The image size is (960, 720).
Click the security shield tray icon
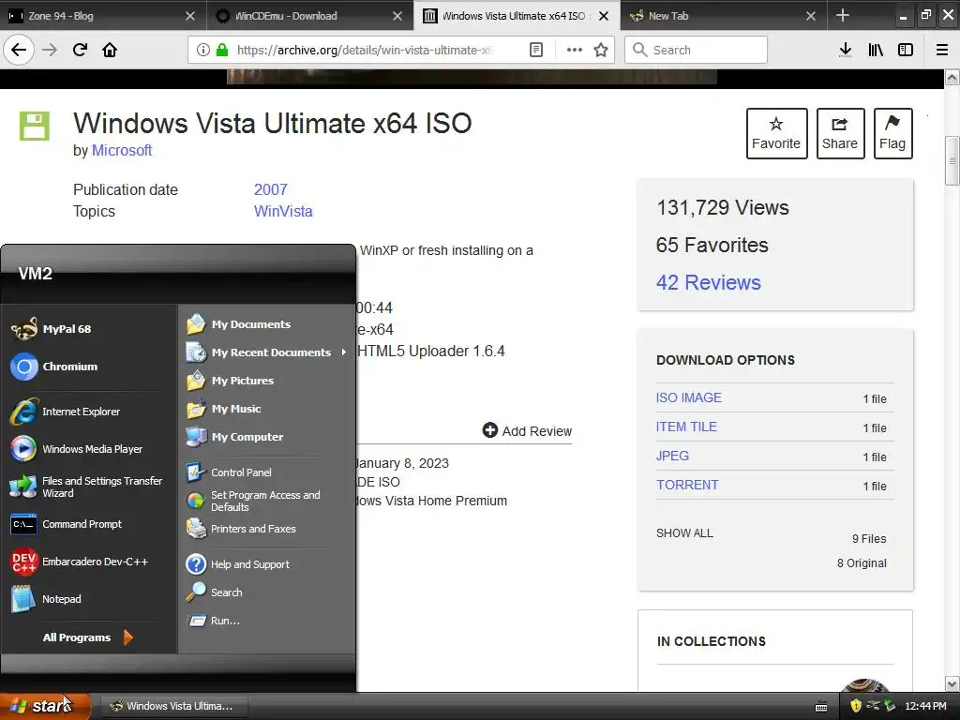[x=856, y=706]
